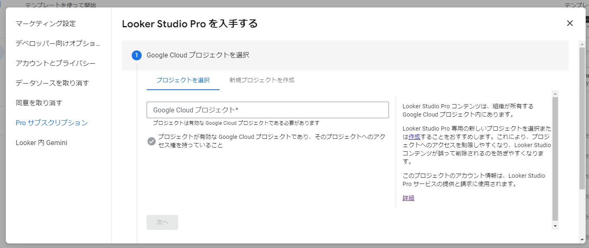This screenshot has height=248, width=589.
Task: Close the Looker Studio Pro dialog
Action: [x=570, y=24]
